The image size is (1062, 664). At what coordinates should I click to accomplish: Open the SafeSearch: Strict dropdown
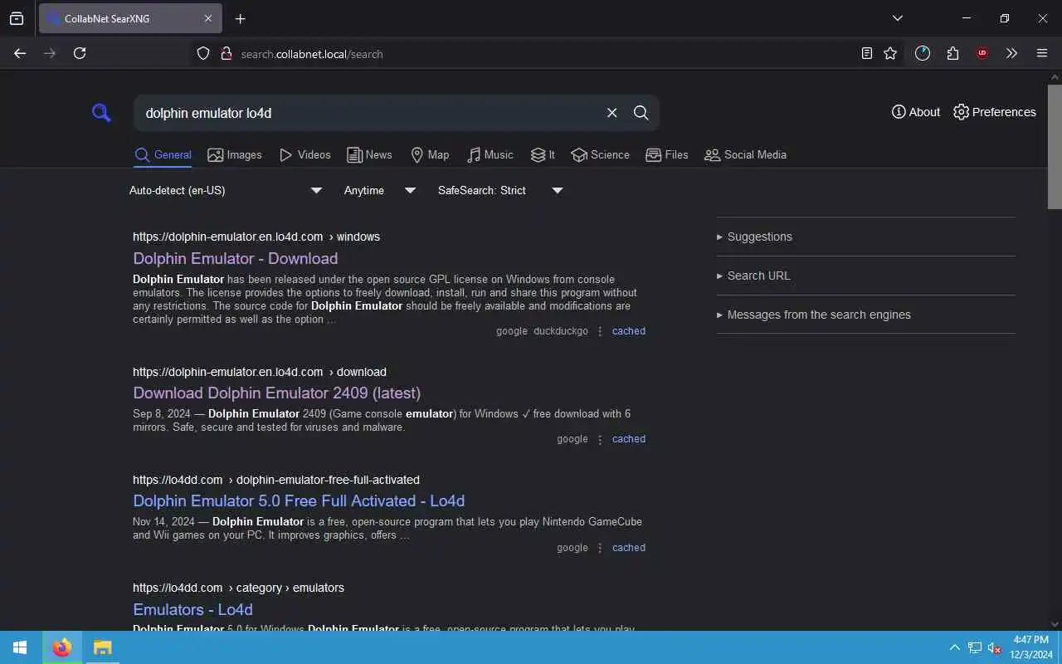tap(500, 190)
